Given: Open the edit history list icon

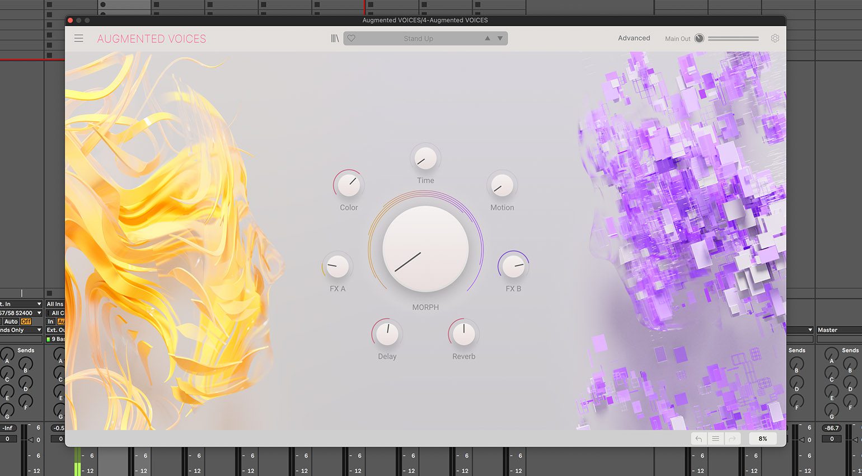Looking at the screenshot, I should point(715,439).
